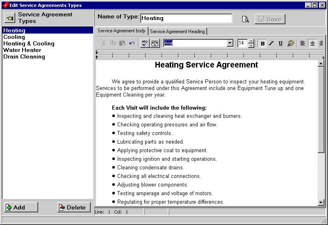Toggle Bold formatting
328x225 pixels.
(262, 43)
